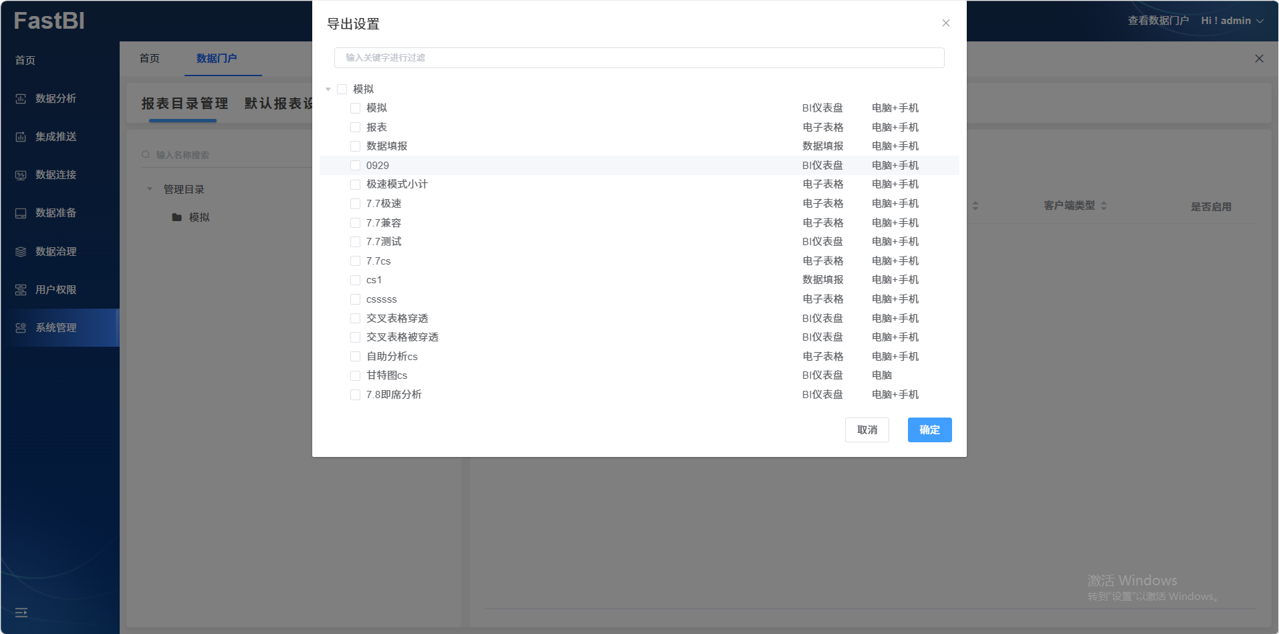Viewport: 1279px width, 634px height.
Task: Click the 系统管理 sidebar icon
Action: 21,328
